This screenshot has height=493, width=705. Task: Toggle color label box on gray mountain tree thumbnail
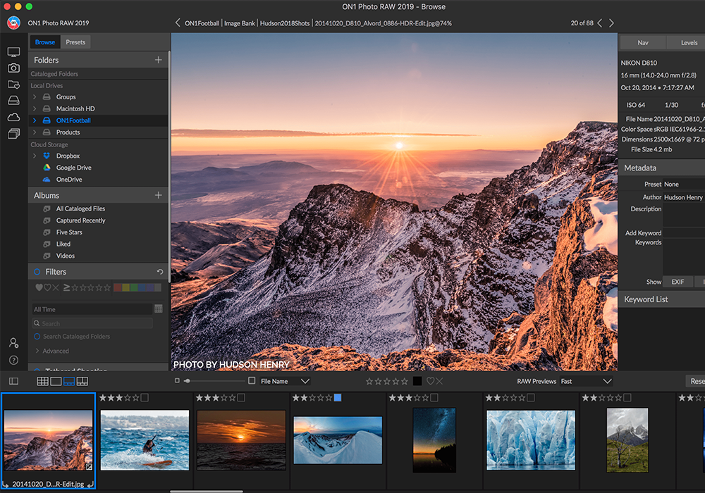point(627,397)
